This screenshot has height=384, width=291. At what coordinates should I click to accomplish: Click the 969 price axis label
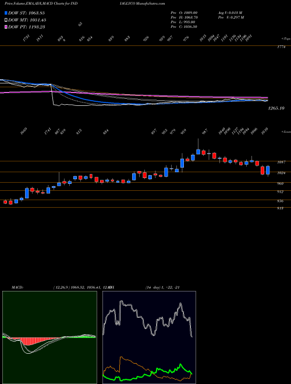click(280, 184)
